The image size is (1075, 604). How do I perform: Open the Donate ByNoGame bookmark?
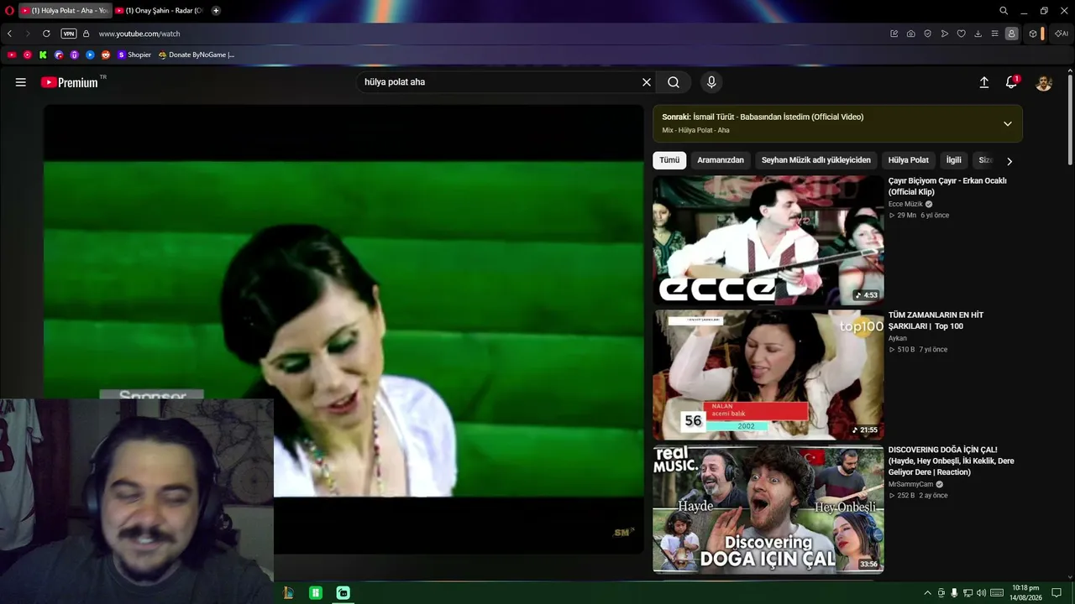[x=197, y=55]
